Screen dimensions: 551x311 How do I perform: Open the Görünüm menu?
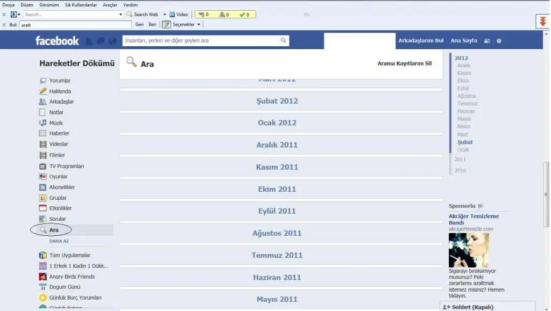[x=49, y=5]
